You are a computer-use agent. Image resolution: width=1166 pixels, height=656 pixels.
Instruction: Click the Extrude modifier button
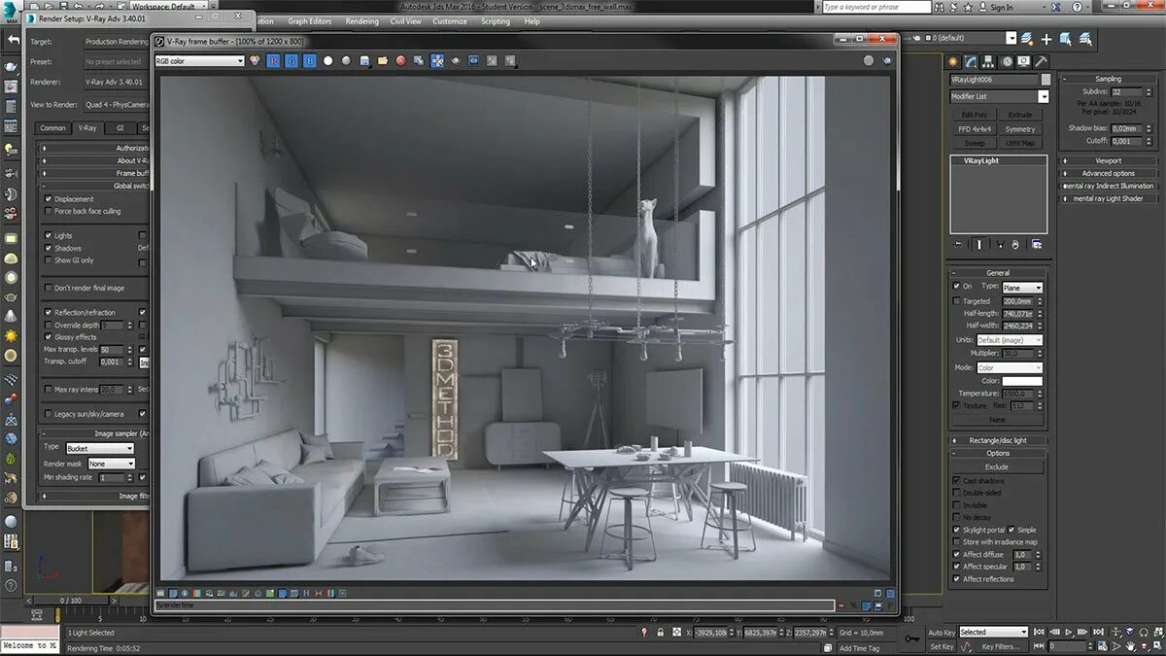point(1020,115)
